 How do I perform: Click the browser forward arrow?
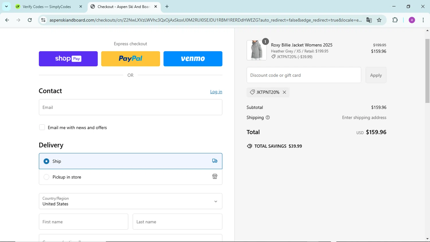(x=18, y=20)
